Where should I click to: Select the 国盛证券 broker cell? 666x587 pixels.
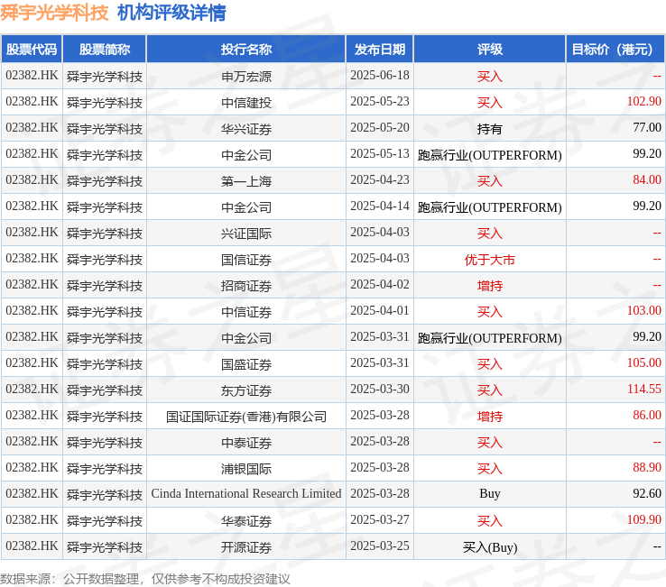(x=246, y=363)
